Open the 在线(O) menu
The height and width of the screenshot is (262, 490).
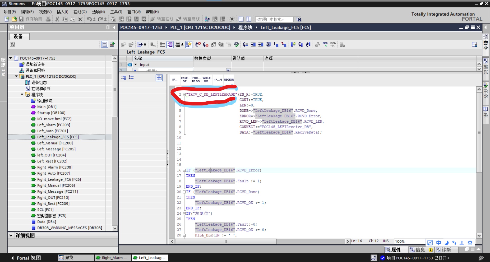[x=80, y=12]
